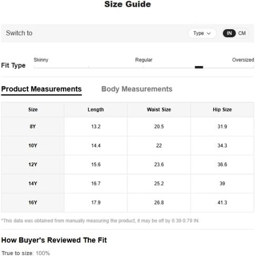255x256 pixels.
Task: Select the 10Y size row
Action: [x=127, y=145]
